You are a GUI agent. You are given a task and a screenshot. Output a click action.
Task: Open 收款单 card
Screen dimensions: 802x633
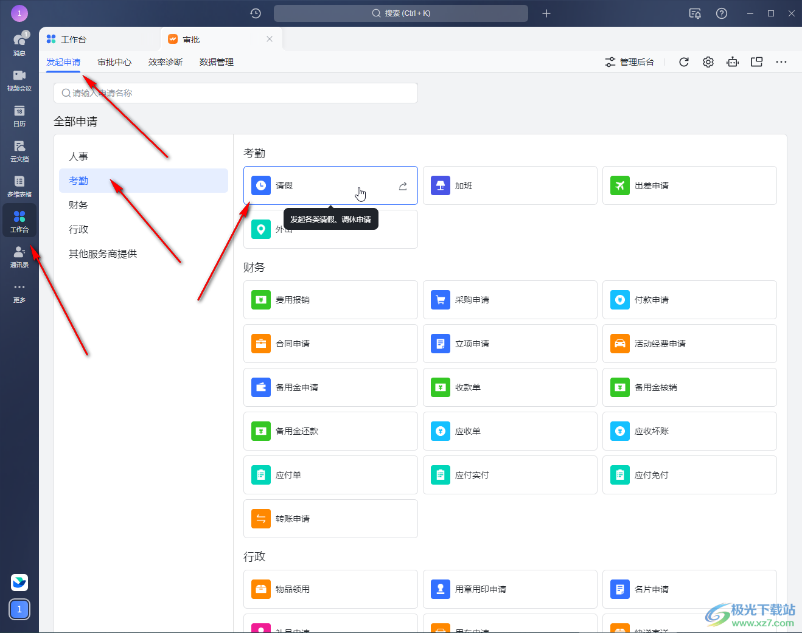coord(510,387)
